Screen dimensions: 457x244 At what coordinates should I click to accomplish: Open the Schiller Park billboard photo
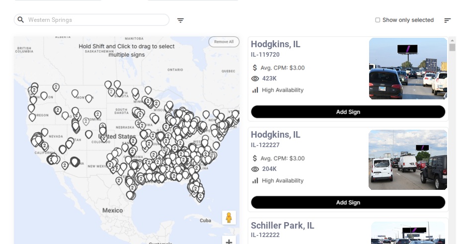coord(408,233)
